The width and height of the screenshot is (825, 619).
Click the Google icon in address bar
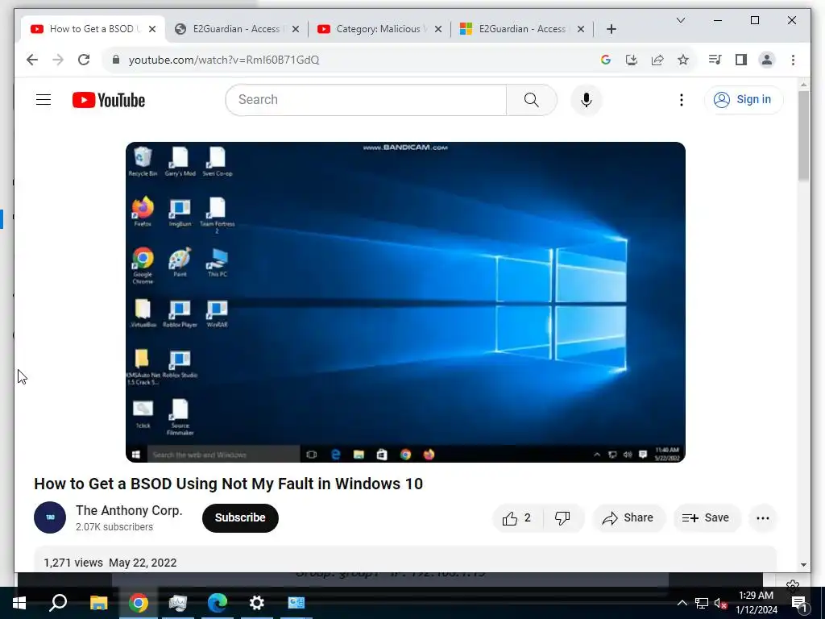[606, 60]
